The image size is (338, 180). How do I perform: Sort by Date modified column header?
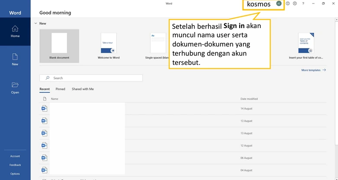coord(249,99)
